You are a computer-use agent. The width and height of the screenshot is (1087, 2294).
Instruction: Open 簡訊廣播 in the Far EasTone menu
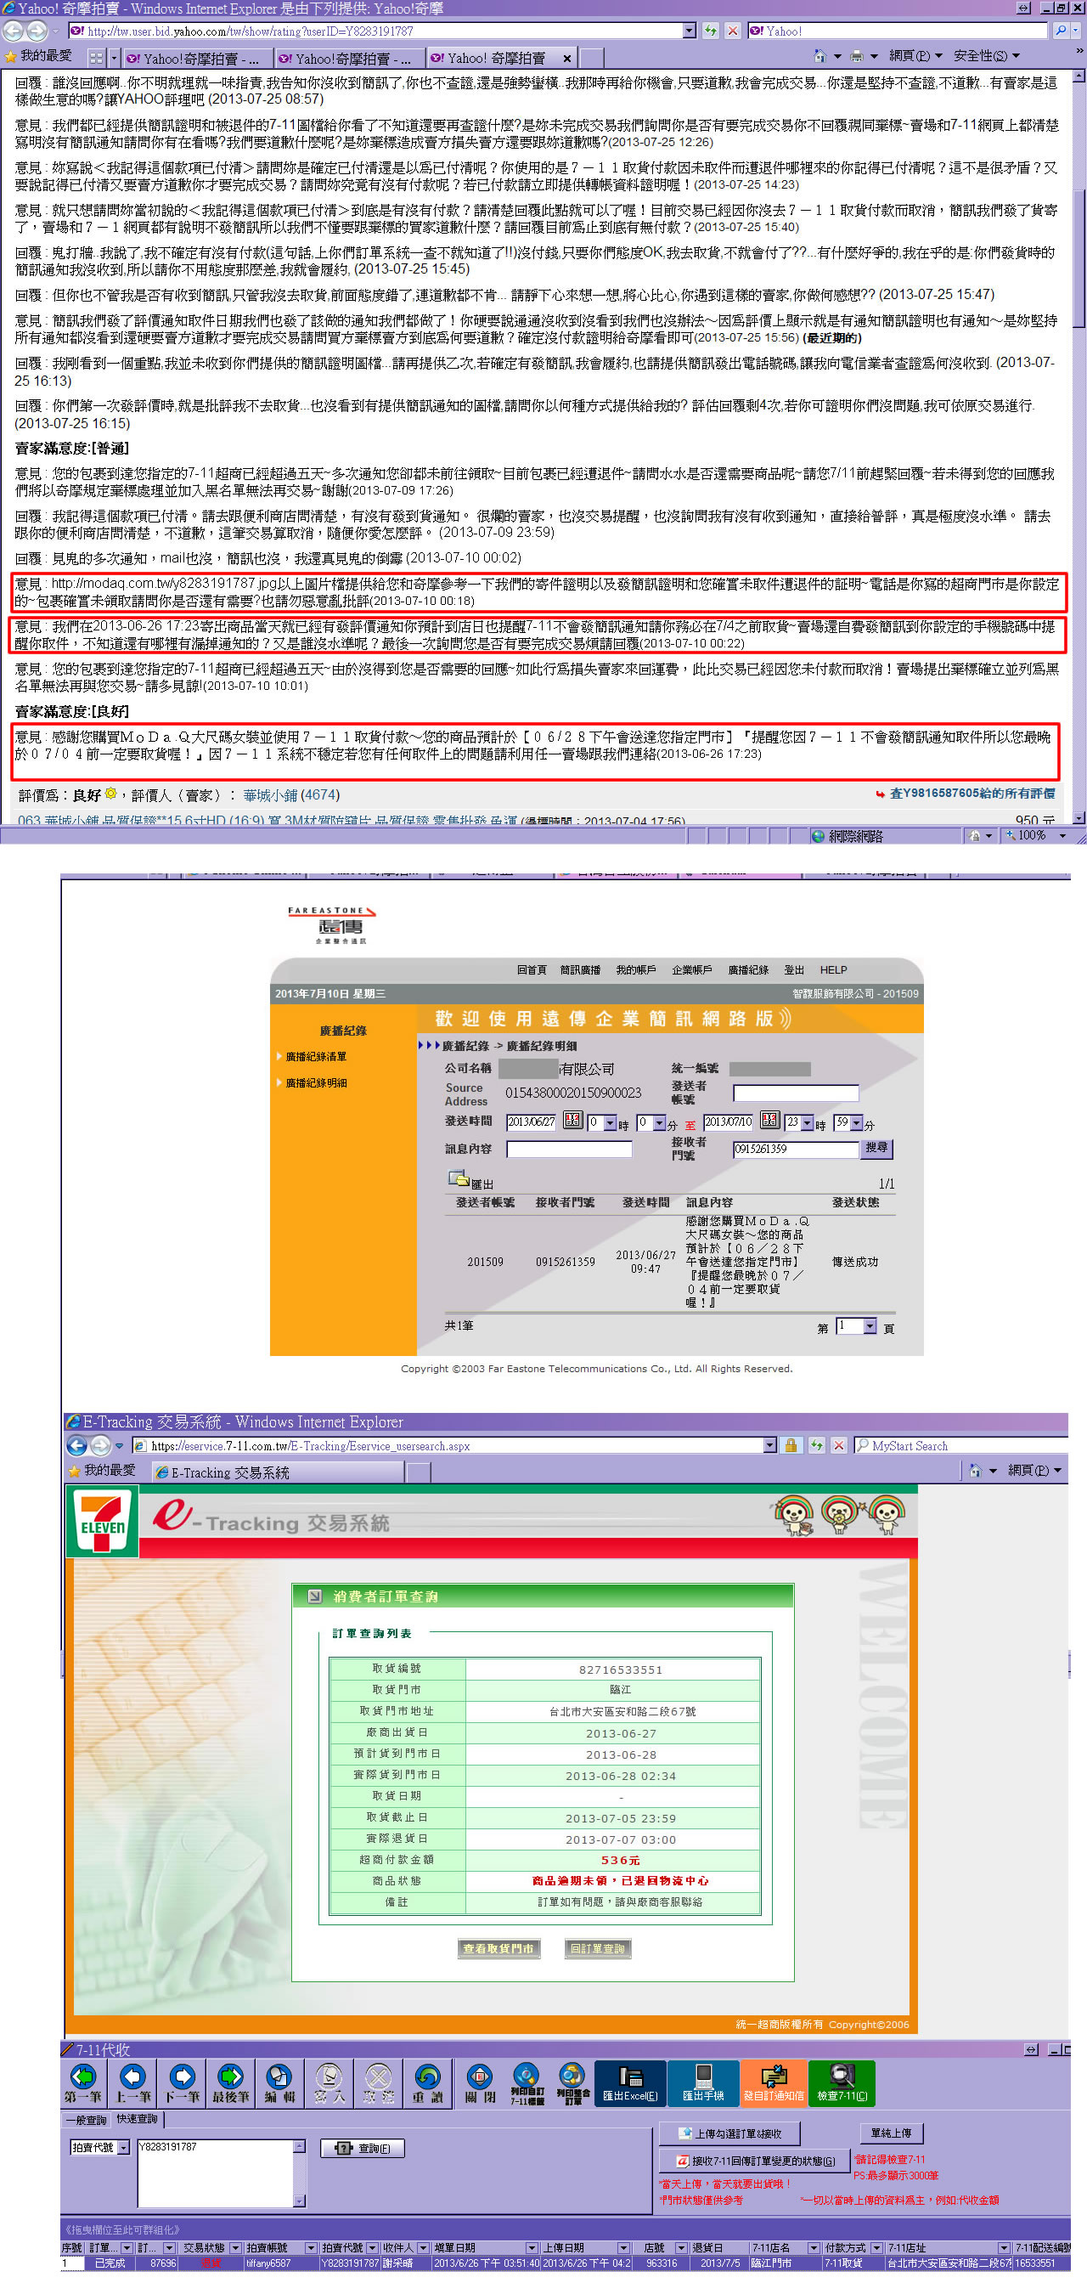coord(579,969)
